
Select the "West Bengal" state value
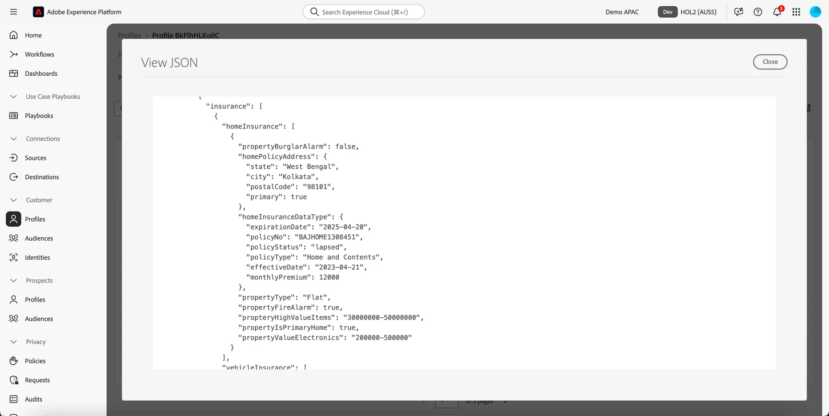click(309, 167)
